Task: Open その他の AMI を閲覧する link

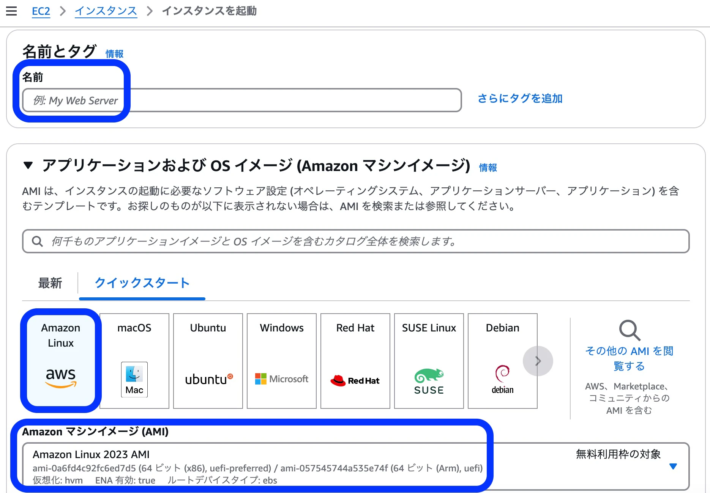Action: [x=630, y=358]
